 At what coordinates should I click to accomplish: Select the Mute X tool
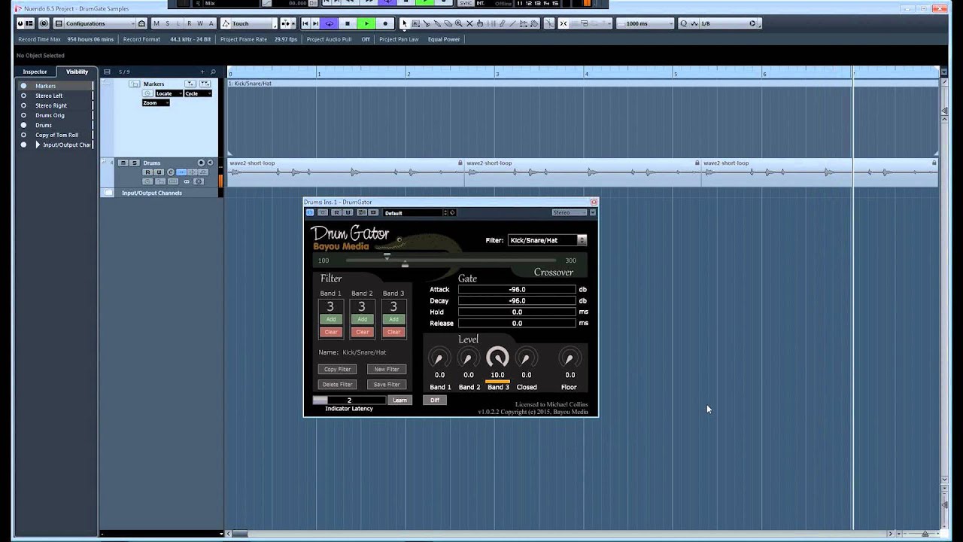click(469, 23)
